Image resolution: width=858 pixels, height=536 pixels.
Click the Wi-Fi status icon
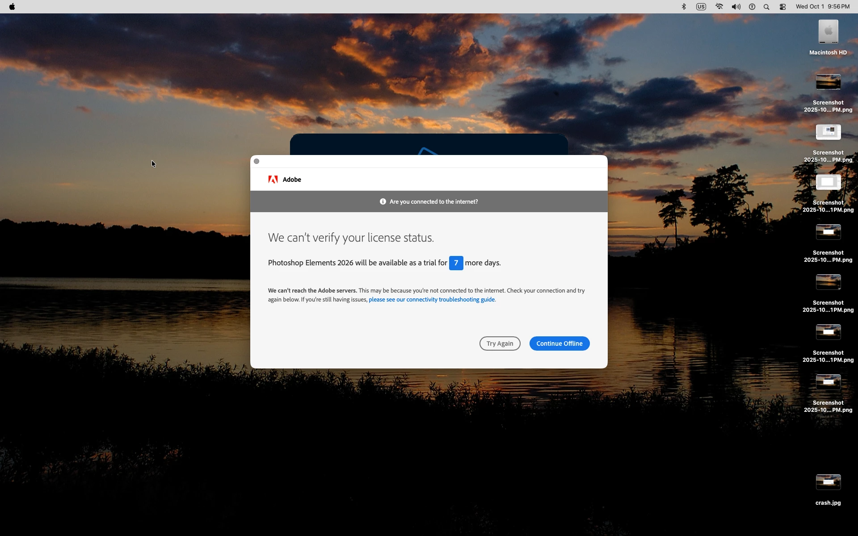coord(719,7)
